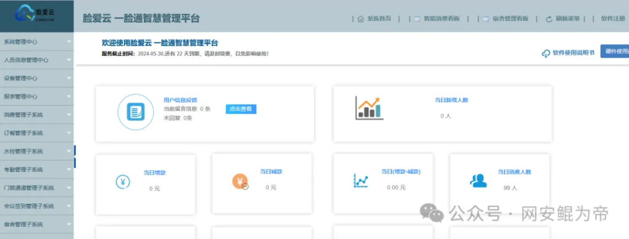This screenshot has height=239, width=629.
Task: Expand the arrow beside 订餐管理子系统
Action: pyautogui.click(x=69, y=133)
